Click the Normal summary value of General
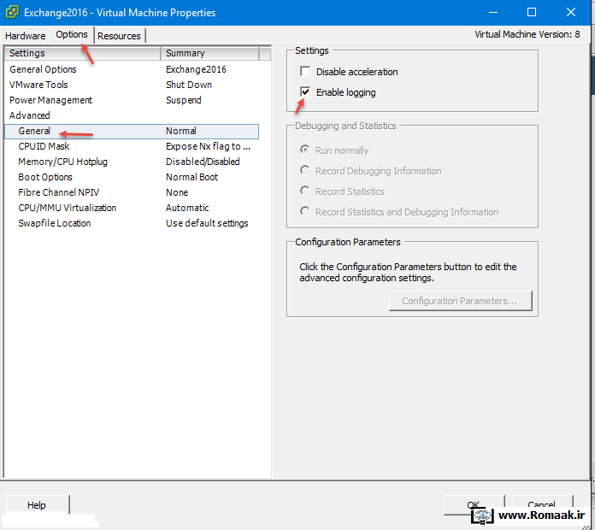 coord(181,131)
